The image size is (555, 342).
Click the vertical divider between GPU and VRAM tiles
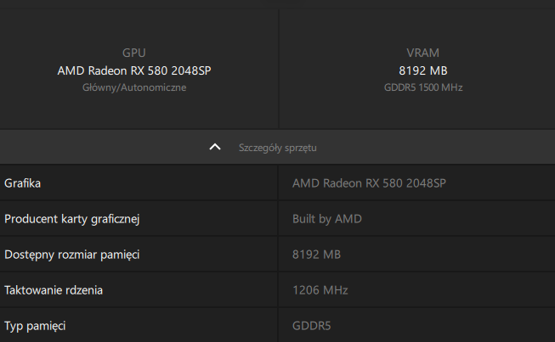point(278,68)
